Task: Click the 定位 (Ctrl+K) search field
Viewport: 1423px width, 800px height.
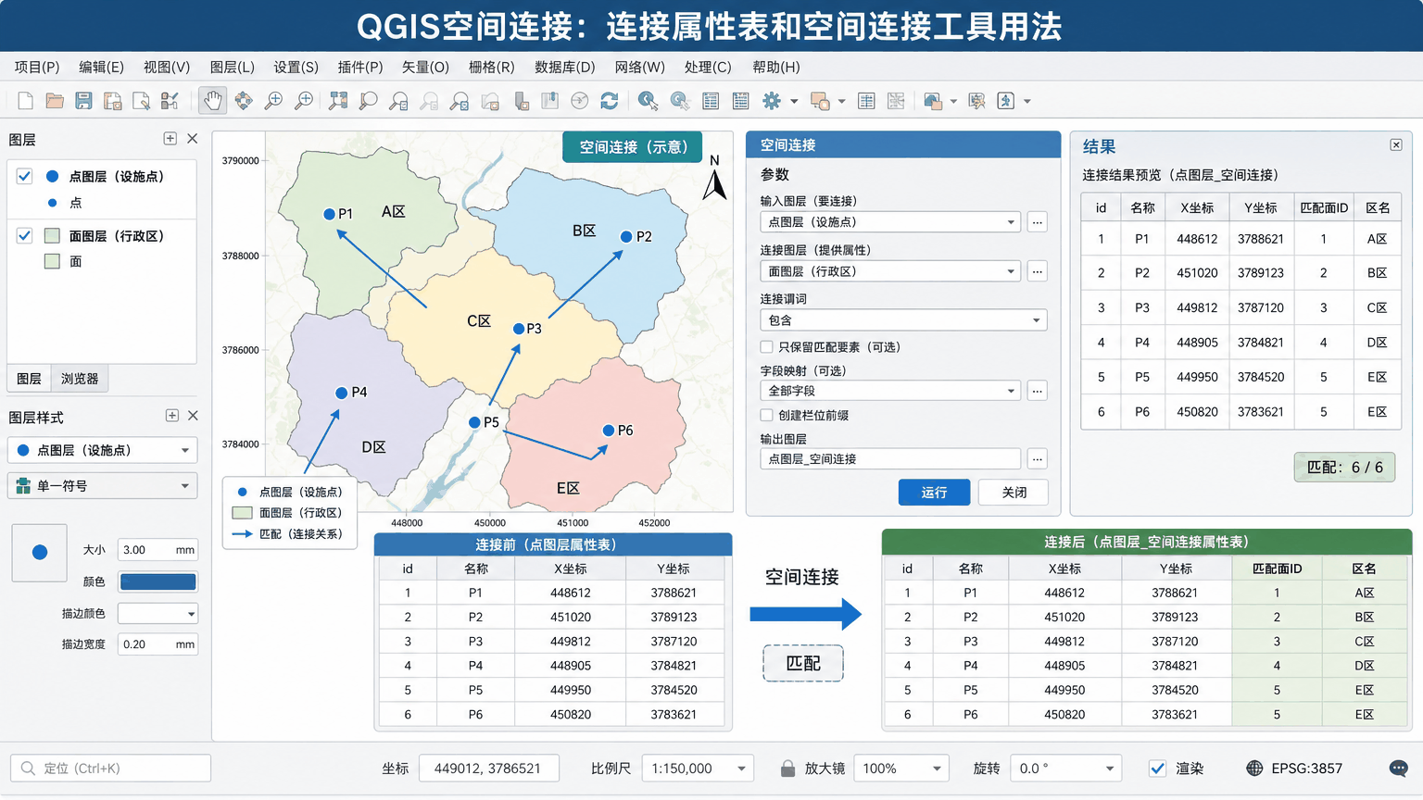Action: click(x=110, y=769)
